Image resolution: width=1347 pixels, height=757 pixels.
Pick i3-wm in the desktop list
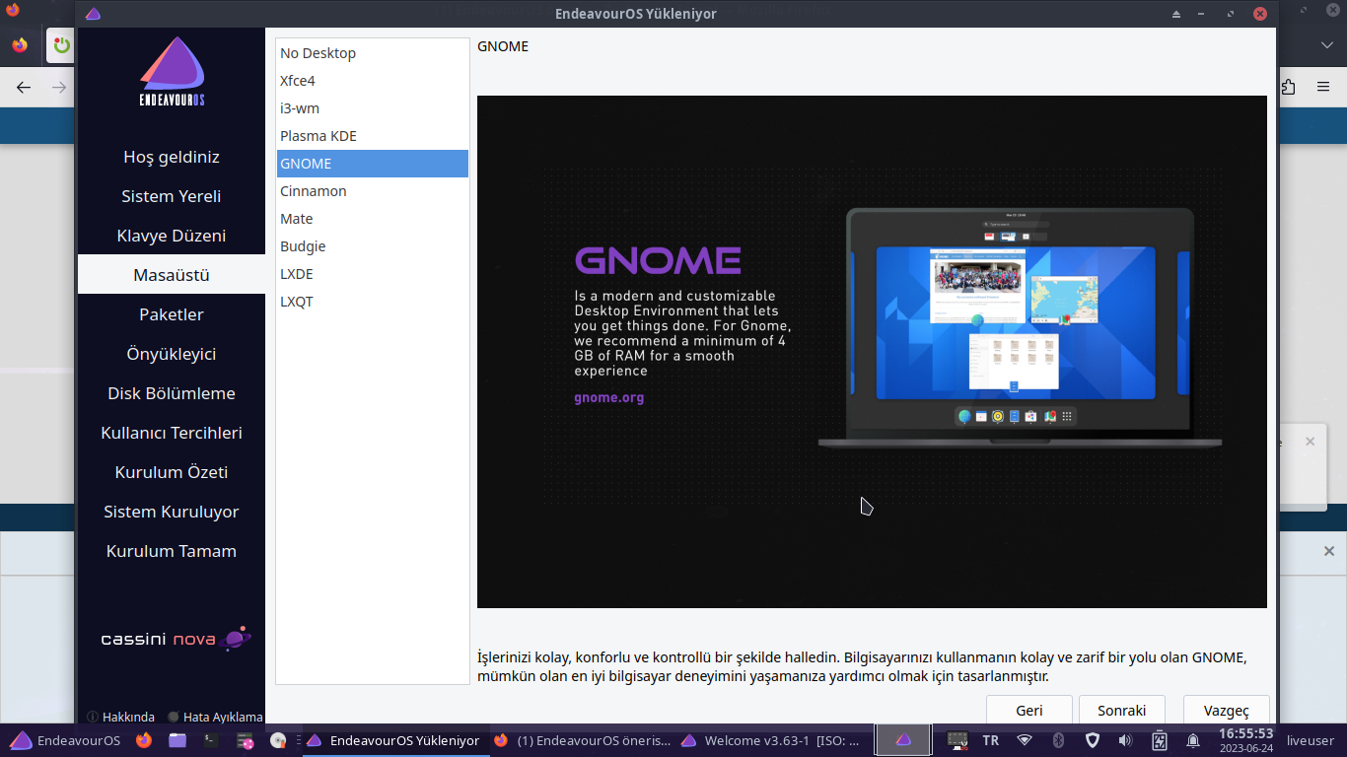(373, 108)
